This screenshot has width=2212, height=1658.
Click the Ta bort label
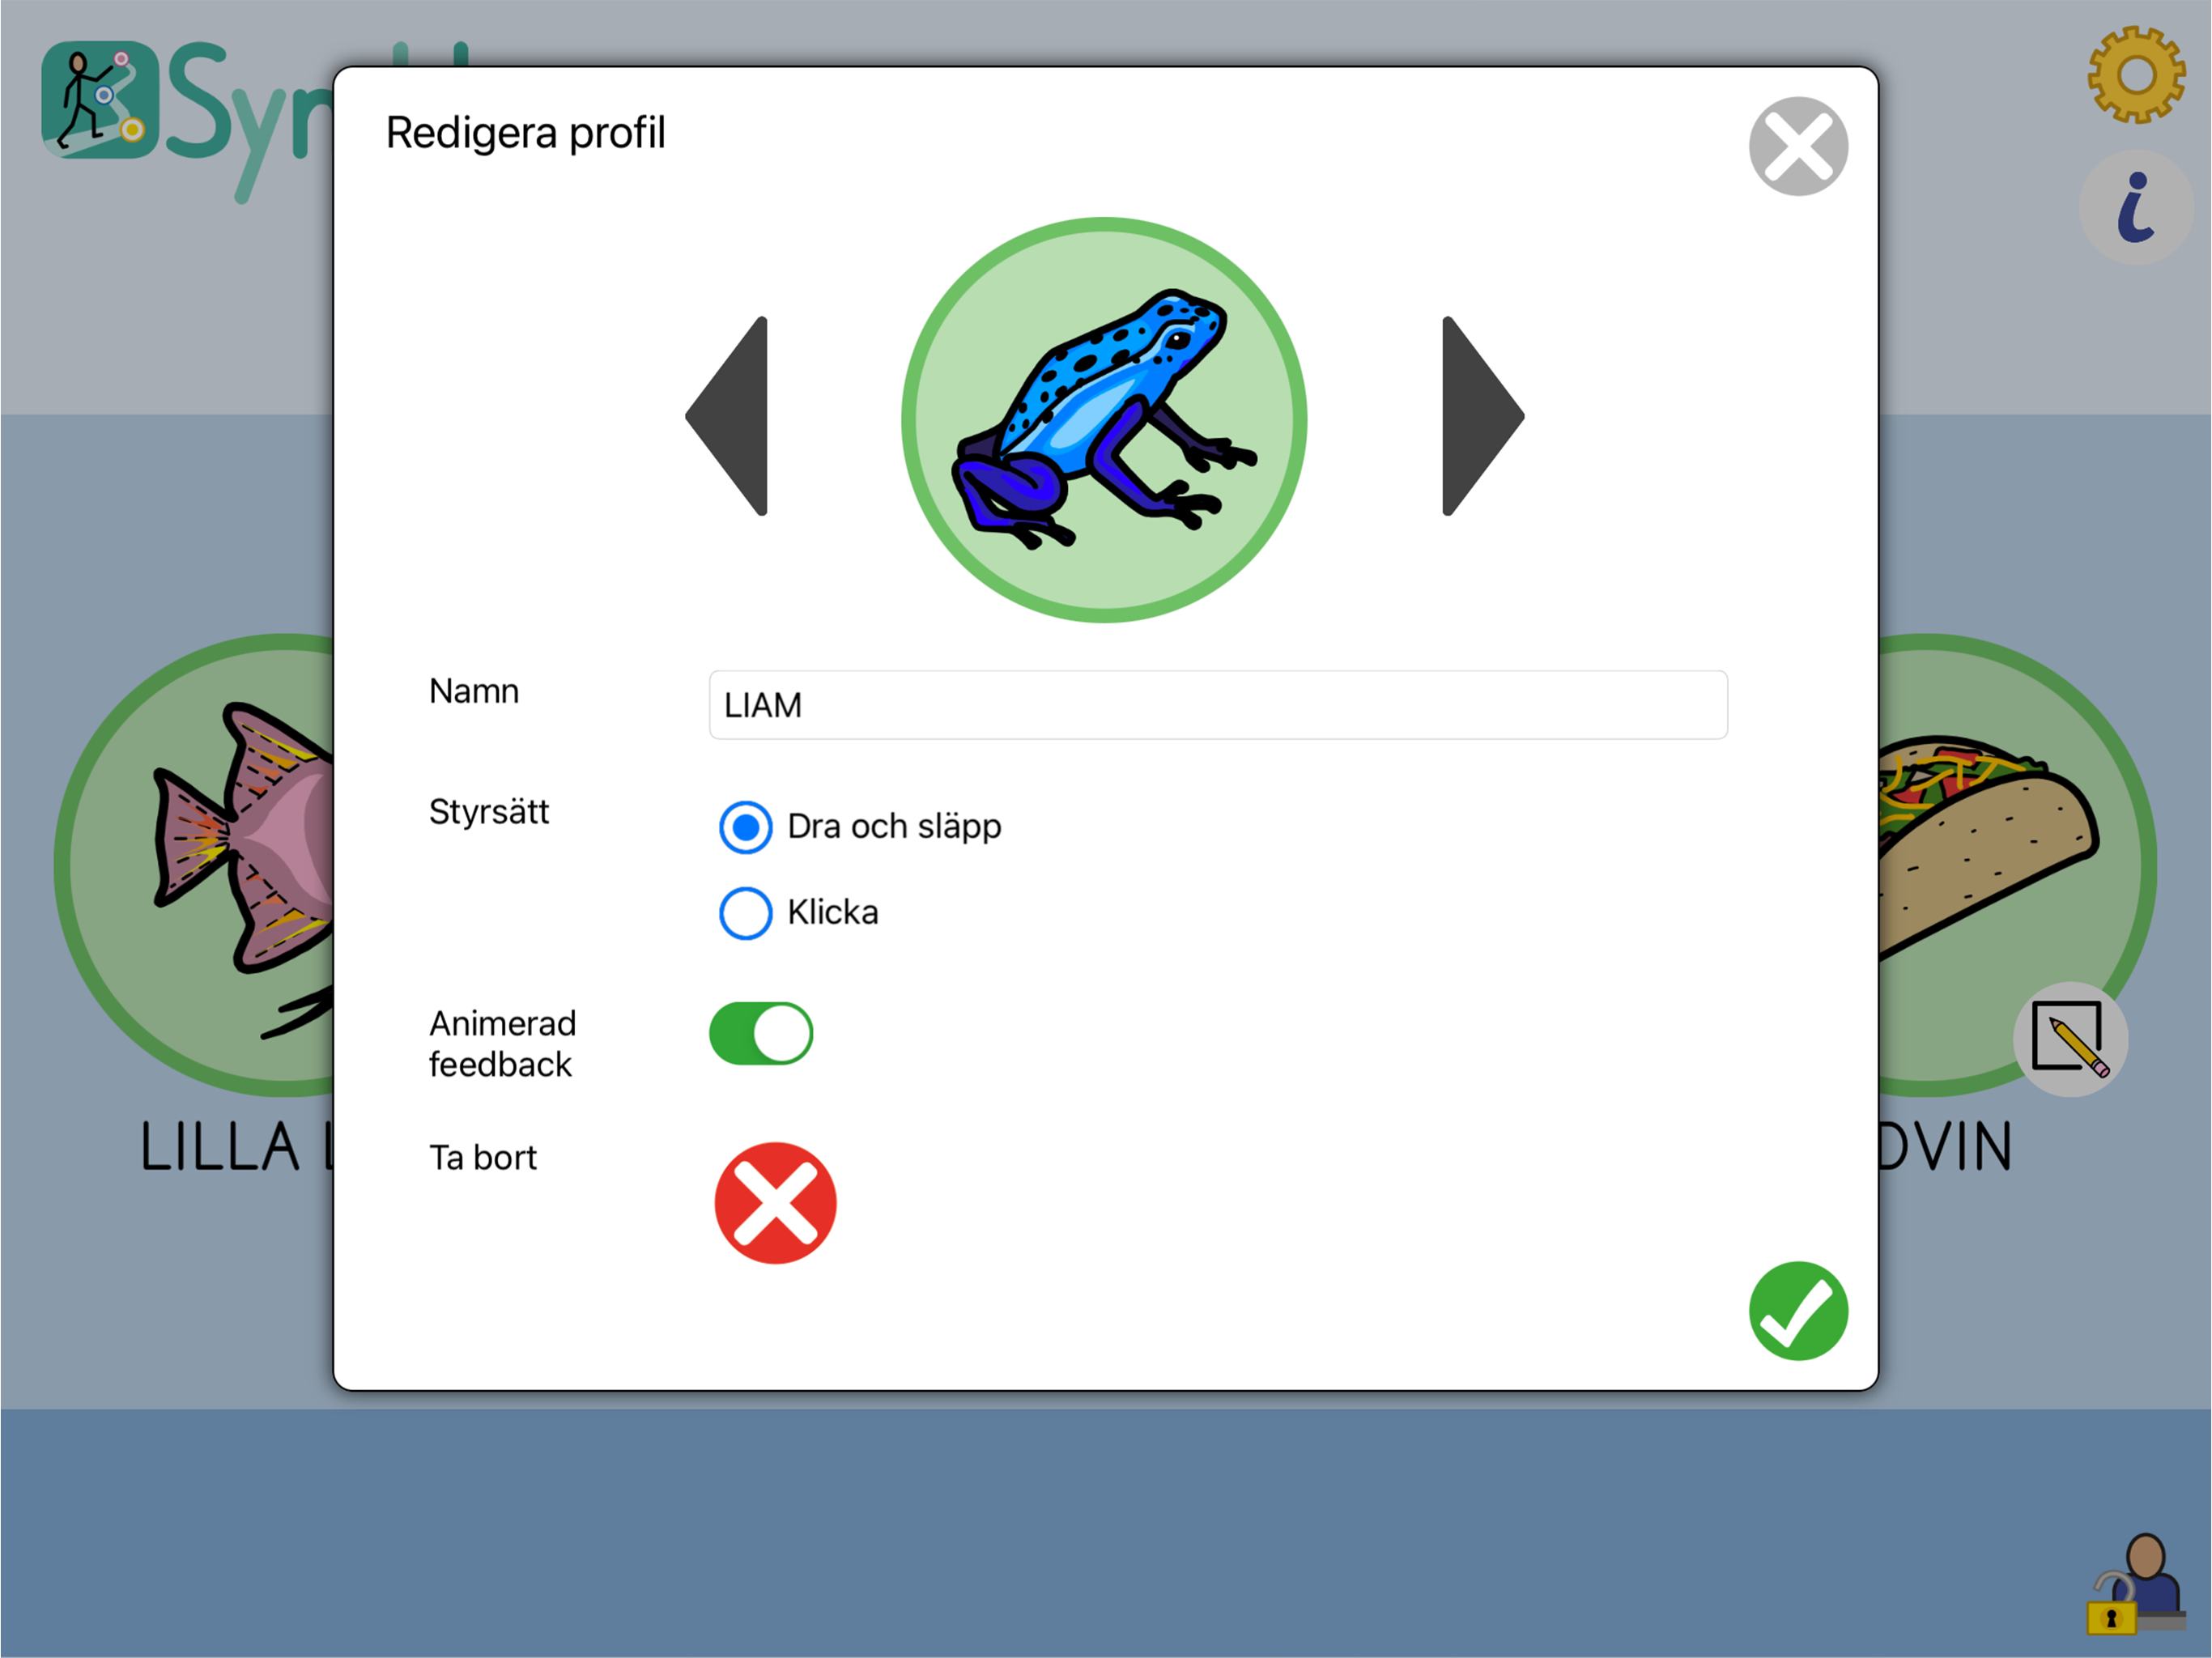tap(483, 1157)
